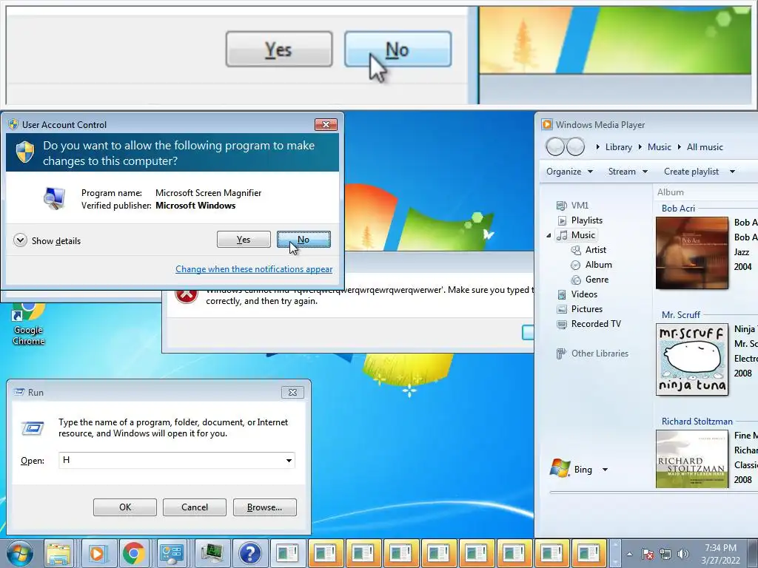The image size is (758, 568).
Task: Click the Album column header
Action: point(671,192)
